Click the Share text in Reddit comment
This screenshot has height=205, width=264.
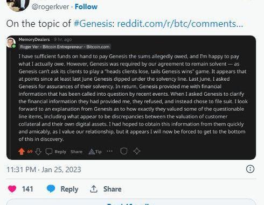tap(77, 152)
